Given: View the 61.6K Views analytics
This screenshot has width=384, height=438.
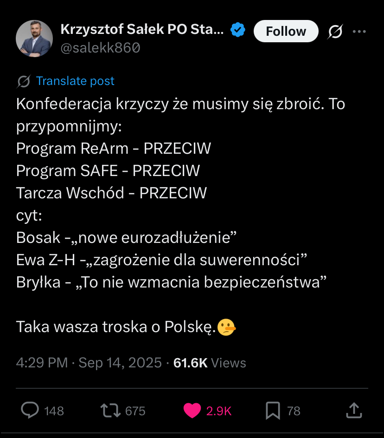Looking at the screenshot, I should point(209,362).
